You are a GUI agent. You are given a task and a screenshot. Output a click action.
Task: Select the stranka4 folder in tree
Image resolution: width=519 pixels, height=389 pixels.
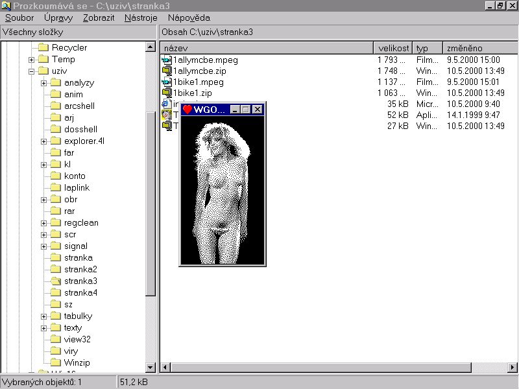coord(80,293)
